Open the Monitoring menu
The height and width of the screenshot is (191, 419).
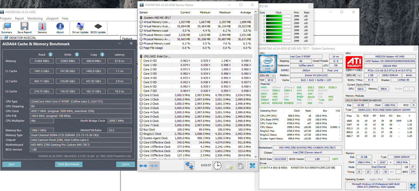tap(35, 18)
